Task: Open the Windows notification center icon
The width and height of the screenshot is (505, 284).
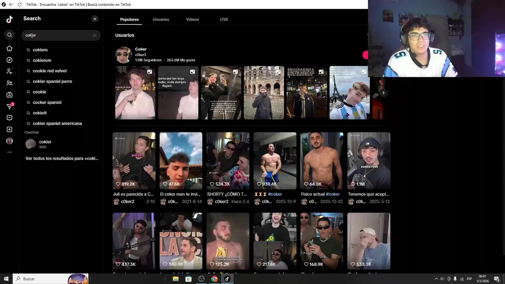Action: (497, 279)
